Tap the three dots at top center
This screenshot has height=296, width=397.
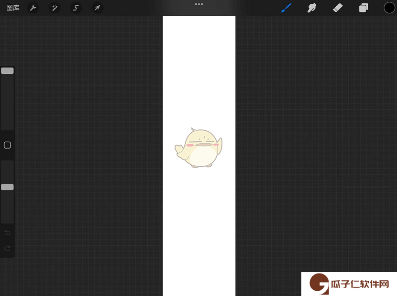pos(199,4)
